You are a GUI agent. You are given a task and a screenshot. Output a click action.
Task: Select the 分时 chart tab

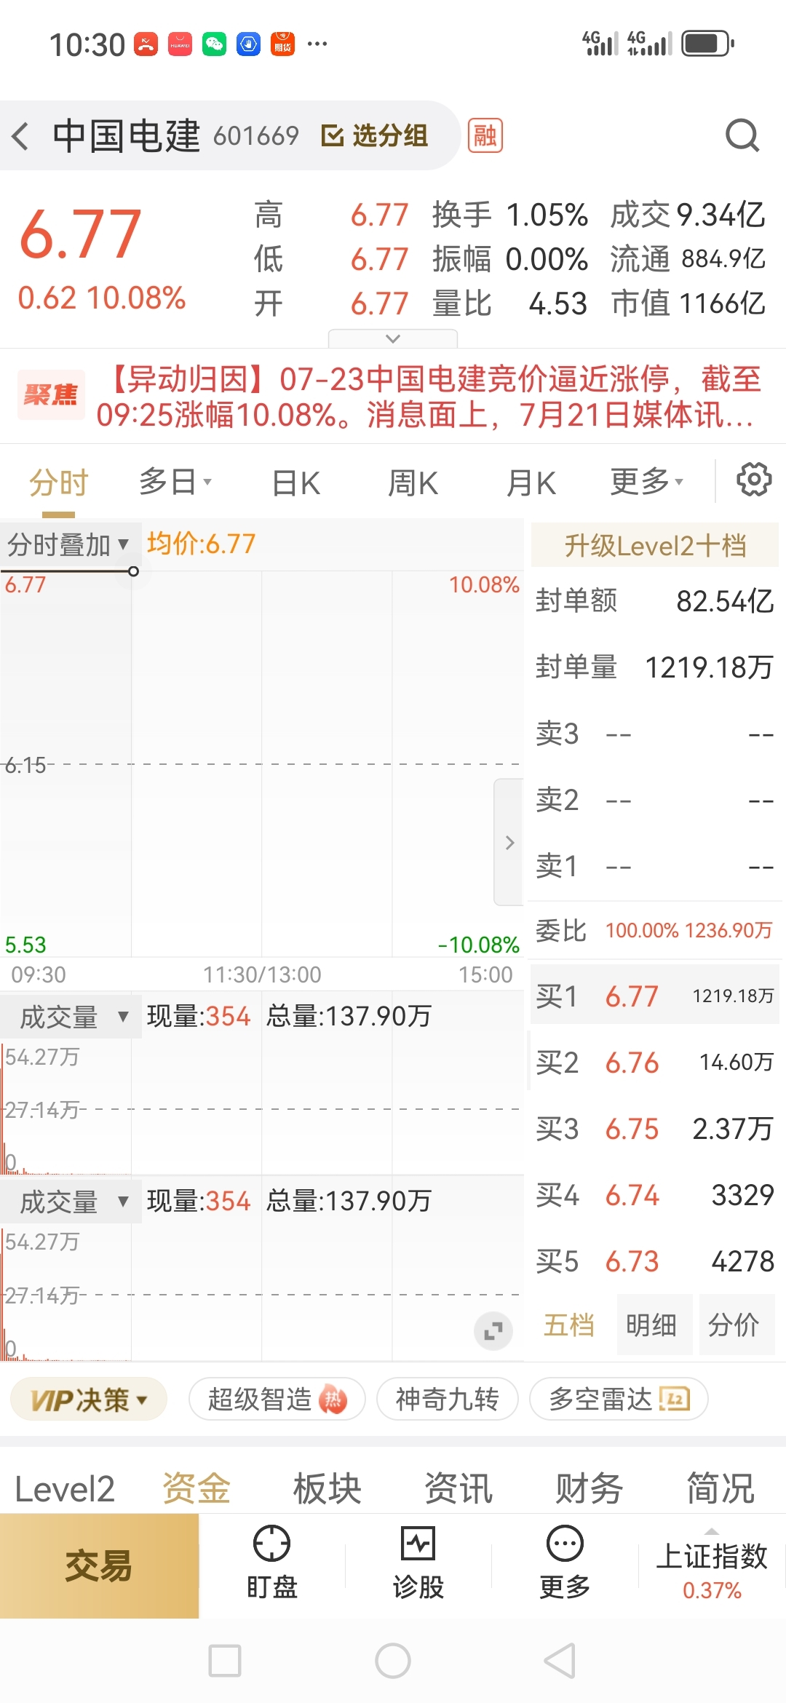click(x=58, y=483)
